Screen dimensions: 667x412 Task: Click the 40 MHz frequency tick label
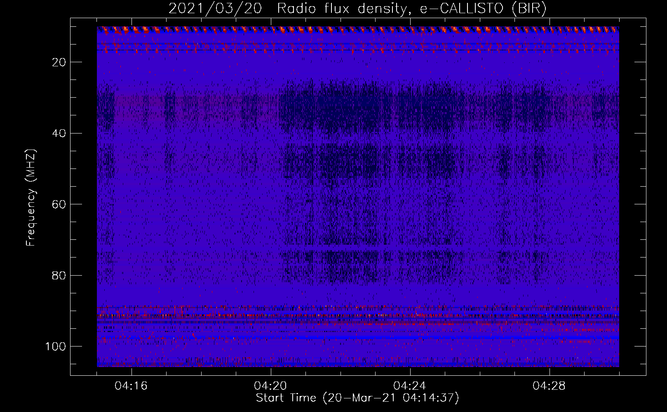(x=59, y=133)
